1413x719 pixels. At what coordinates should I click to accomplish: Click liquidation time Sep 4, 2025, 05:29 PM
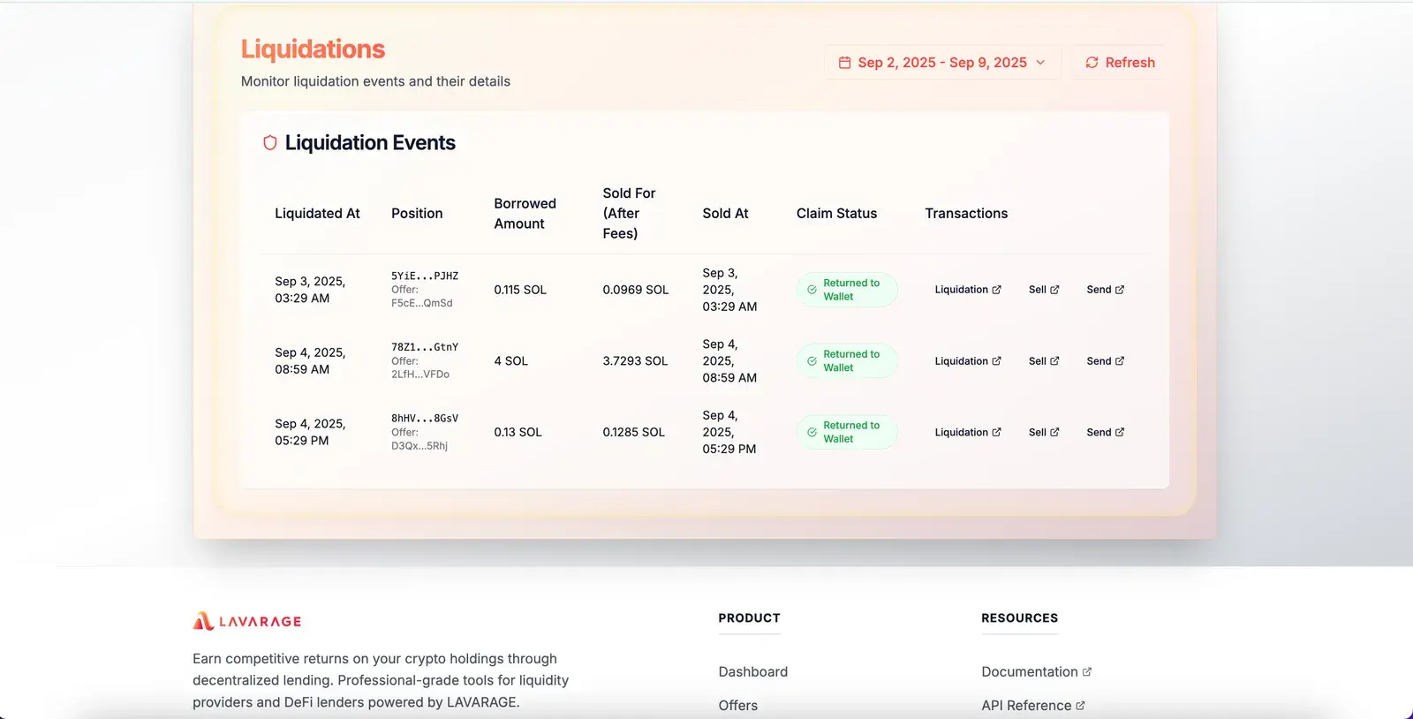310,433
